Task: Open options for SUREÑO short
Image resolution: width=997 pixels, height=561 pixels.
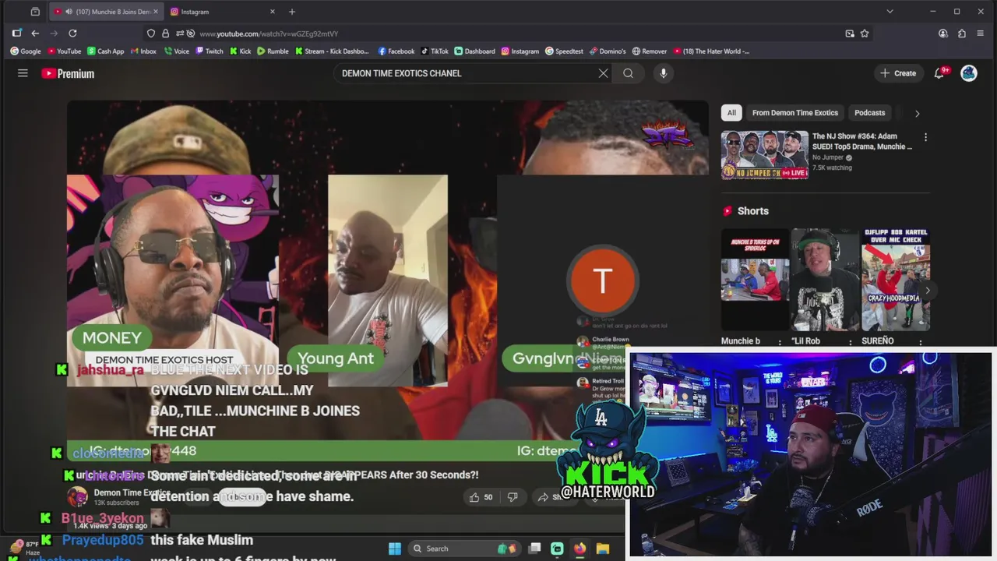Action: 920,342
